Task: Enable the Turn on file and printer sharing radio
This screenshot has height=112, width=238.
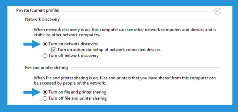Action: pyautogui.click(x=45, y=92)
